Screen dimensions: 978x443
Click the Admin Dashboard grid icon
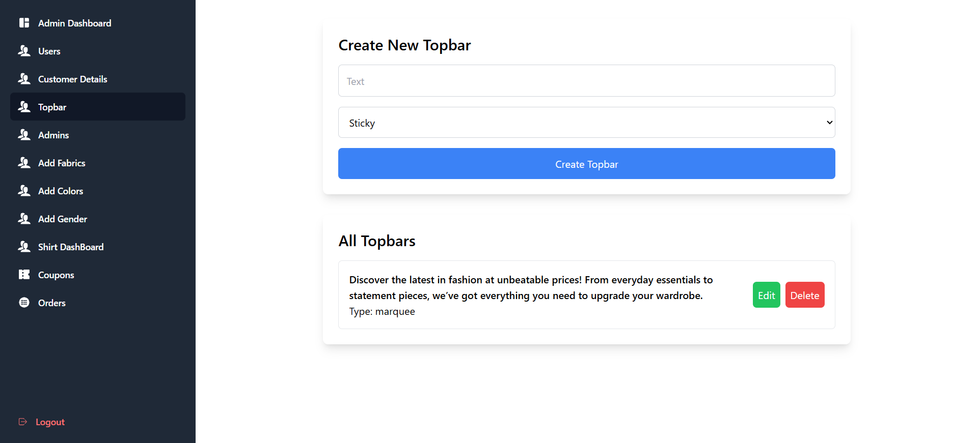(x=24, y=23)
